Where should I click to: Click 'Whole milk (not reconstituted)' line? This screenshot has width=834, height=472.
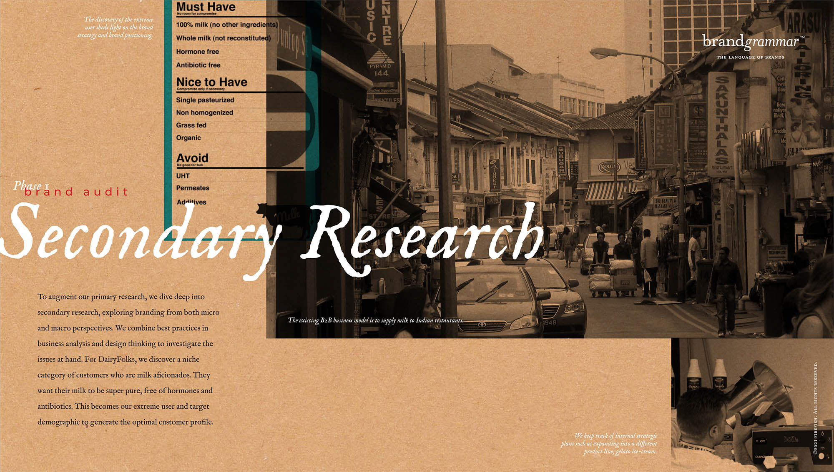[224, 38]
